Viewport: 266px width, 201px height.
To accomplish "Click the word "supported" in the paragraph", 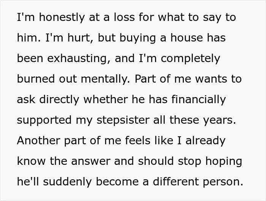I will [x=44, y=120].
